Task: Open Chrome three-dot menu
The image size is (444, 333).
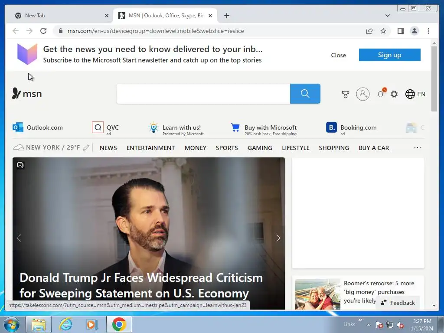Action: pyautogui.click(x=428, y=31)
